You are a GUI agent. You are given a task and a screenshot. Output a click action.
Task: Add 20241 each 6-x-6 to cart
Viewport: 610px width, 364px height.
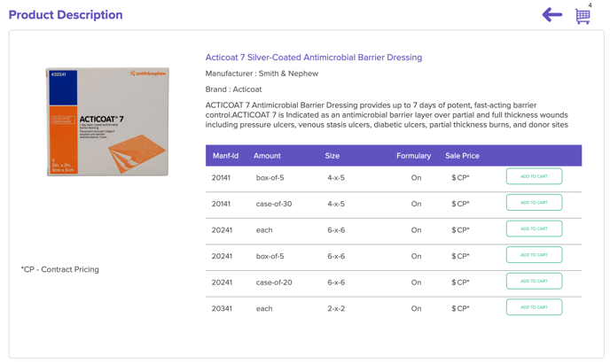click(534, 229)
